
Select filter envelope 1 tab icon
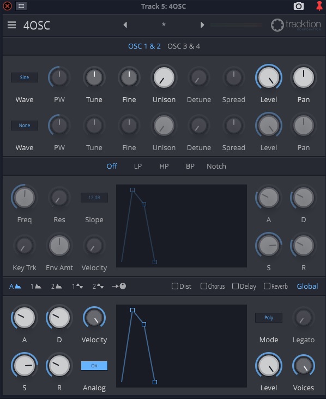click(x=36, y=286)
